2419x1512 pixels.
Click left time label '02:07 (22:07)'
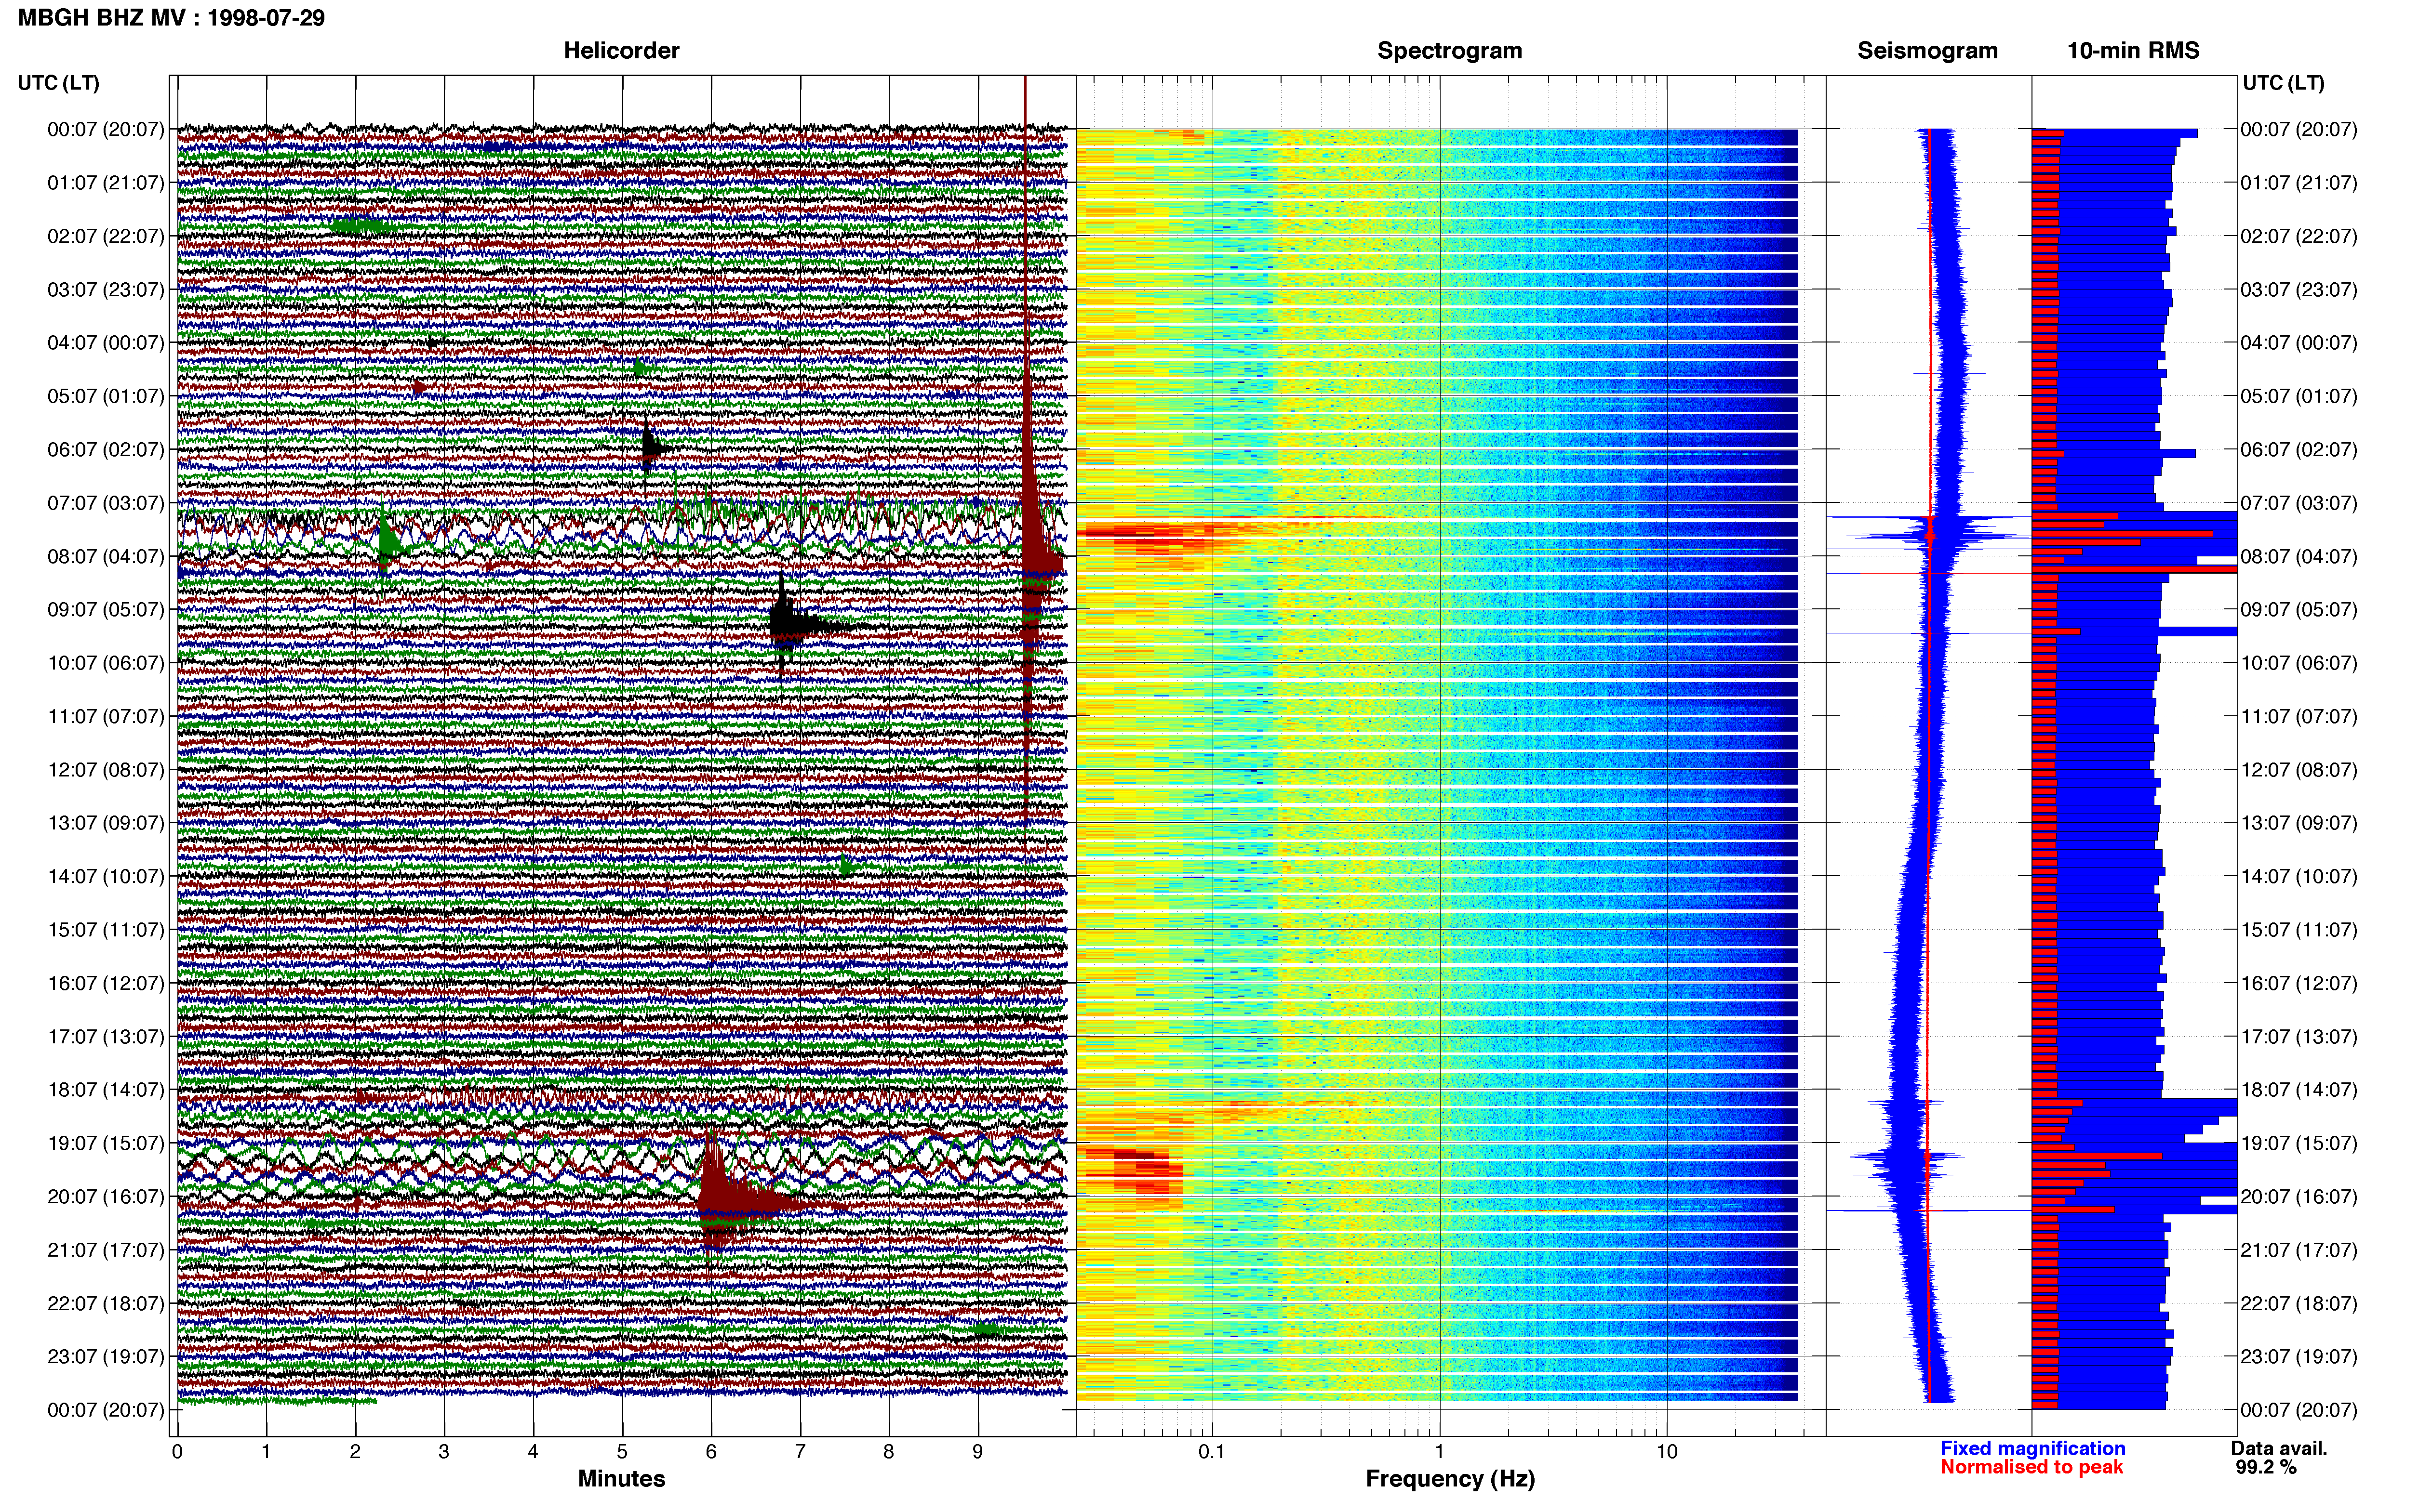point(106,236)
